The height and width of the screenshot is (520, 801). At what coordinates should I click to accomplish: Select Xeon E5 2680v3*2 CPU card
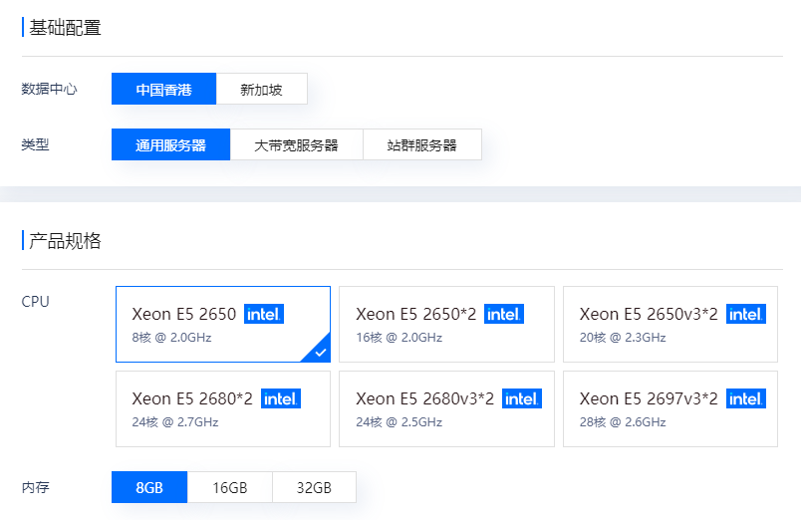coord(446,409)
